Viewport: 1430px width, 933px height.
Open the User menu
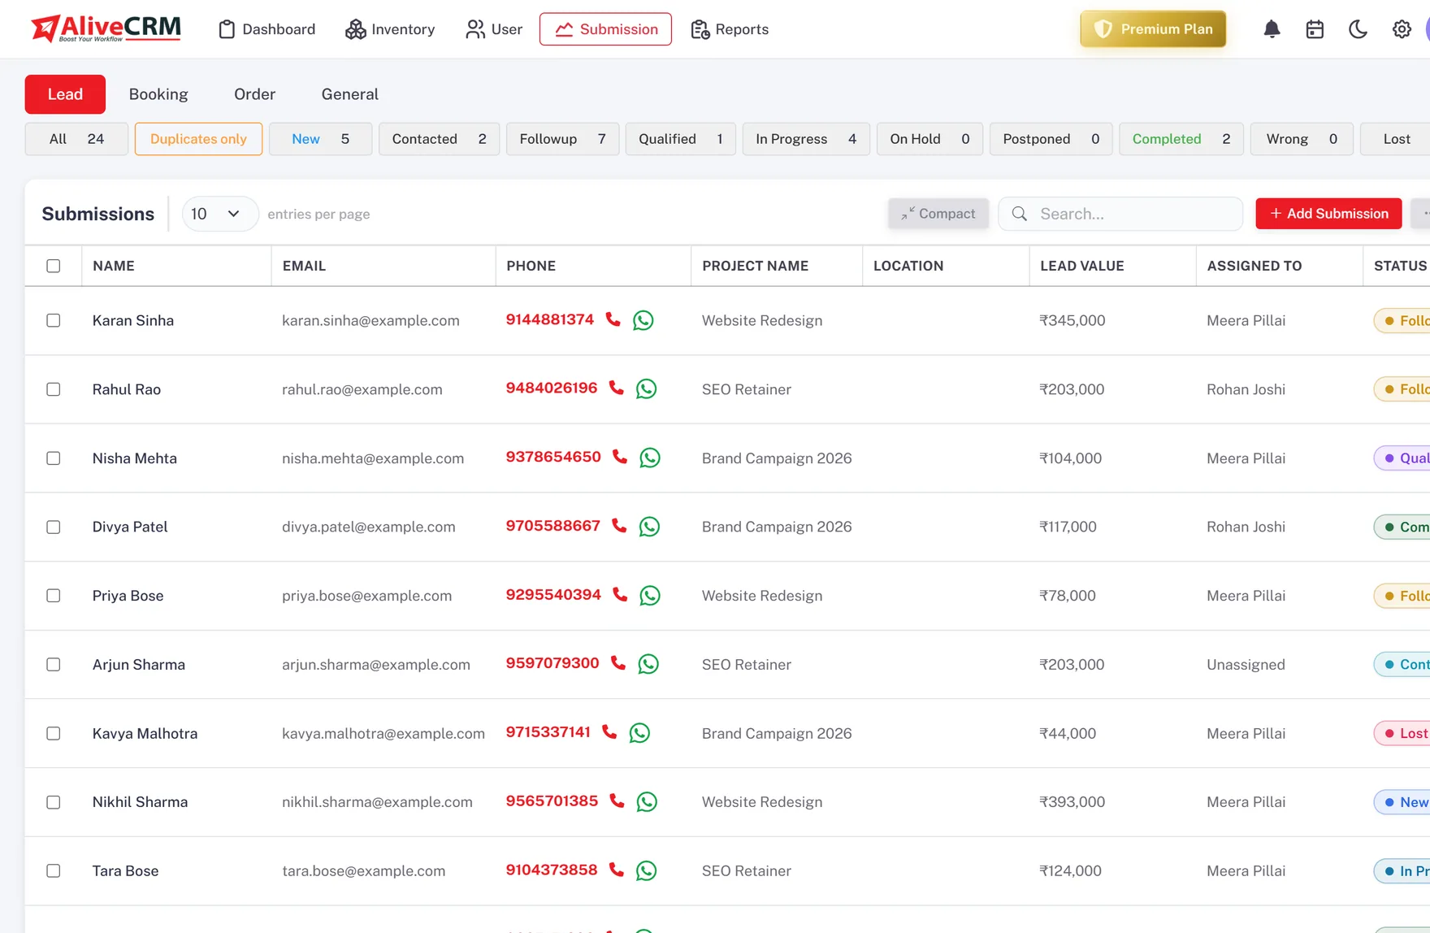point(494,29)
